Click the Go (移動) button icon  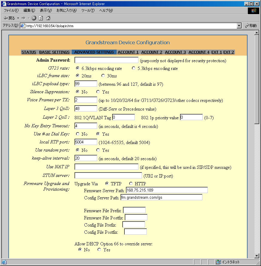(x=247, y=26)
